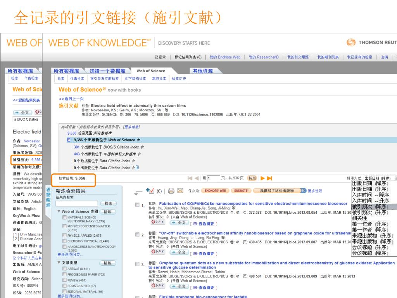The width and height of the screenshot is (397, 298).
Task: Tick PHYSICS CONDENSED MATTER category
Action: 65,226
